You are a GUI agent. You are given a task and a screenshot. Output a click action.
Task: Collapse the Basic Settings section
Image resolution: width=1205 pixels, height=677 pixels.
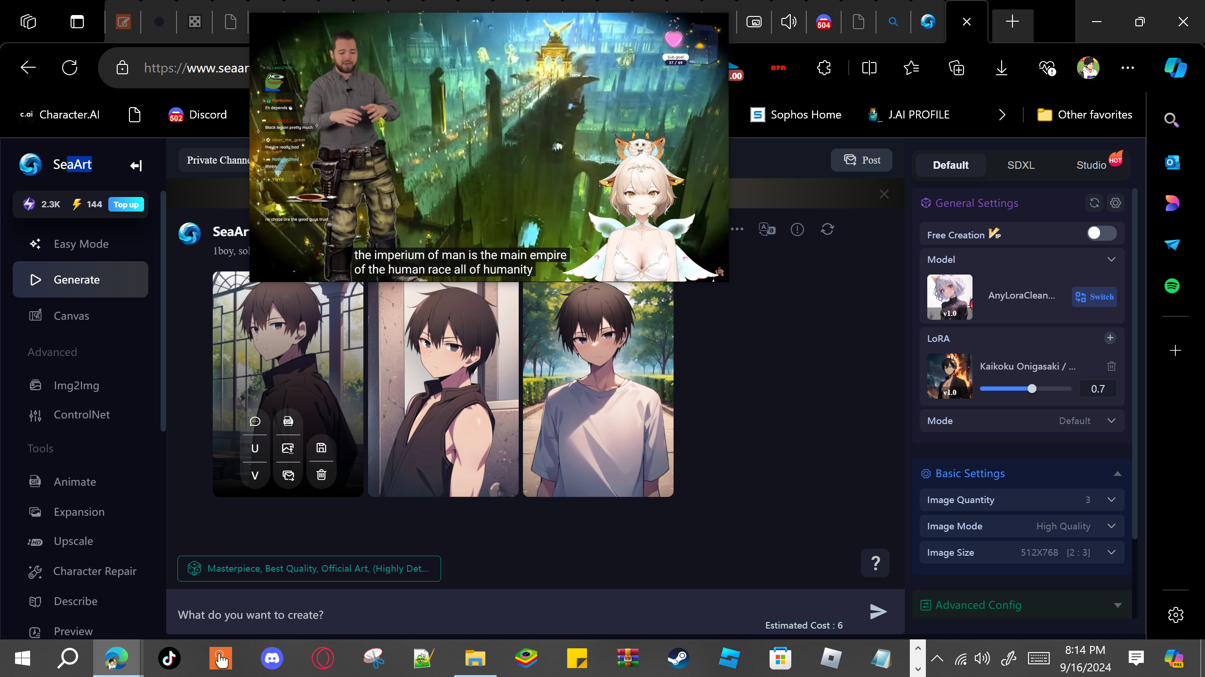1117,474
